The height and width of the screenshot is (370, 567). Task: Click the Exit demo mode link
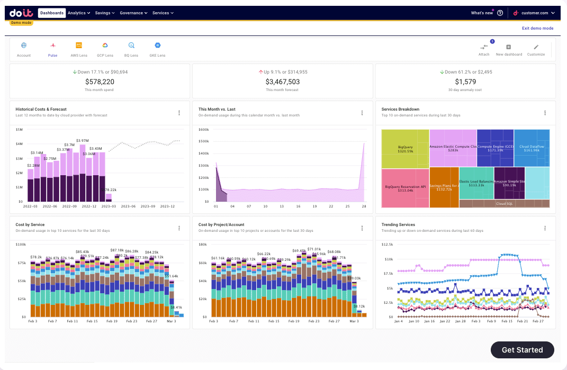coord(537,28)
